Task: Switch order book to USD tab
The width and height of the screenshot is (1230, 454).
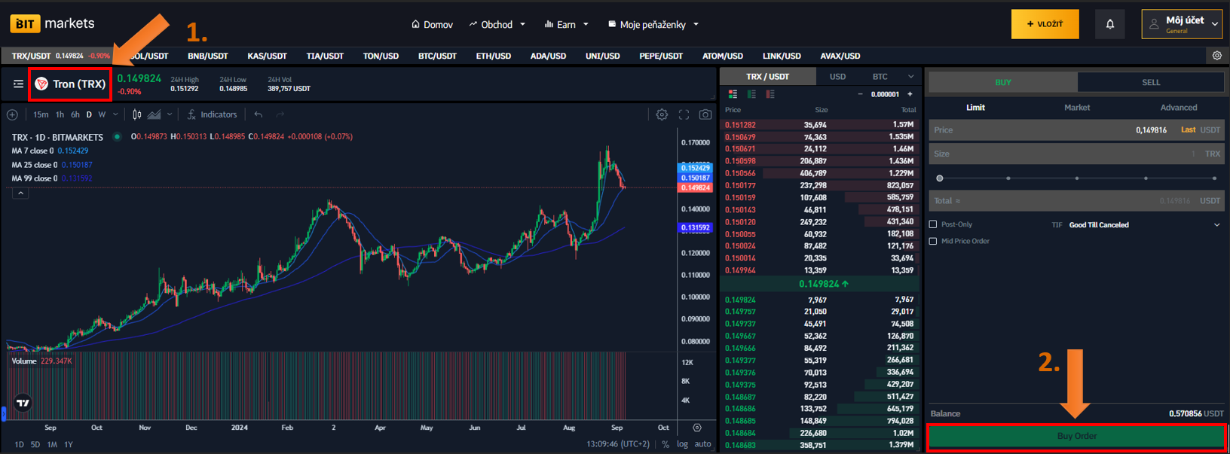Action: point(837,76)
